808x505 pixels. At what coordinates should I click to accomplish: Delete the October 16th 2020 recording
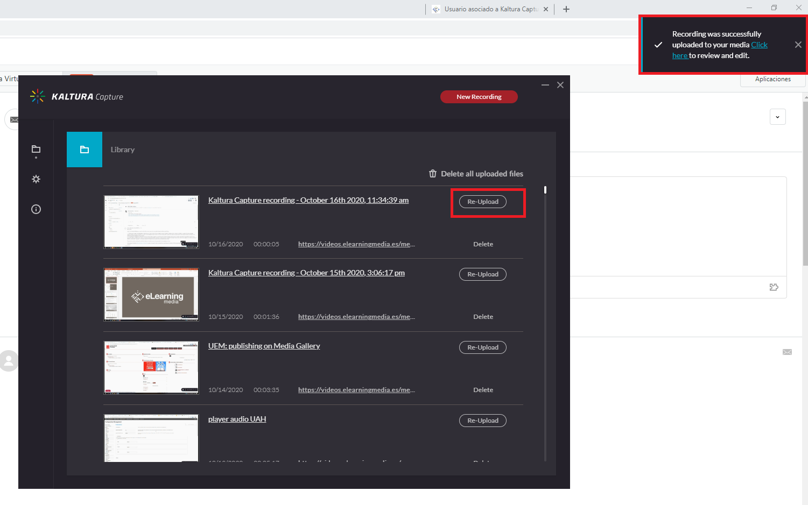(x=483, y=244)
